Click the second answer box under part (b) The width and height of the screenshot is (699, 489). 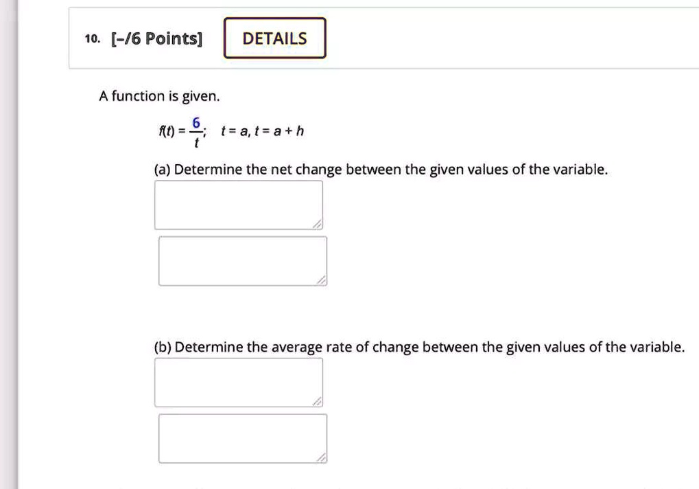[x=243, y=439]
